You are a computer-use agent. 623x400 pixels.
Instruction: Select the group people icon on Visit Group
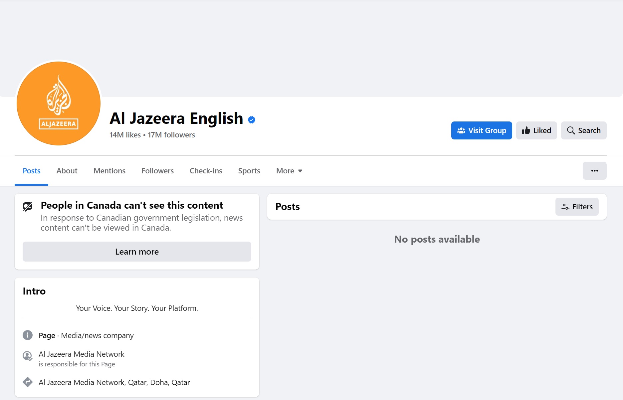461,130
